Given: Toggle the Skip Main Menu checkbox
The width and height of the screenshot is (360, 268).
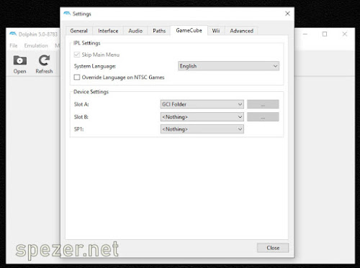Looking at the screenshot, I should (x=77, y=55).
